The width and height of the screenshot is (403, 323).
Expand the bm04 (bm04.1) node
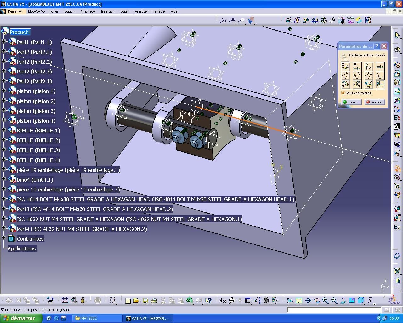click(3, 179)
